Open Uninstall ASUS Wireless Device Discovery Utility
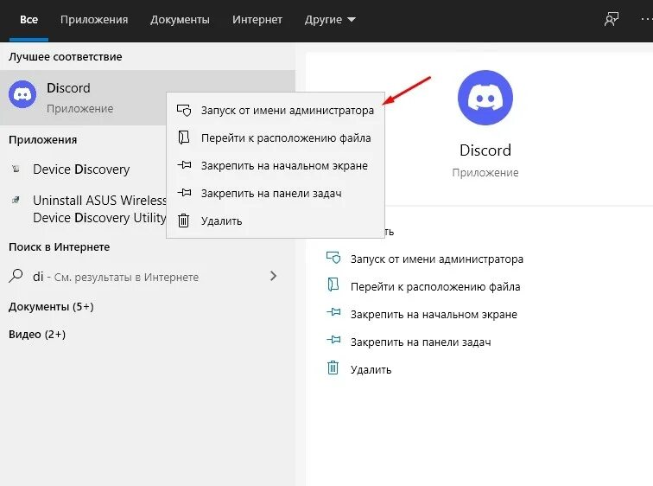Screen dimensions: 653x486 pos(99,208)
